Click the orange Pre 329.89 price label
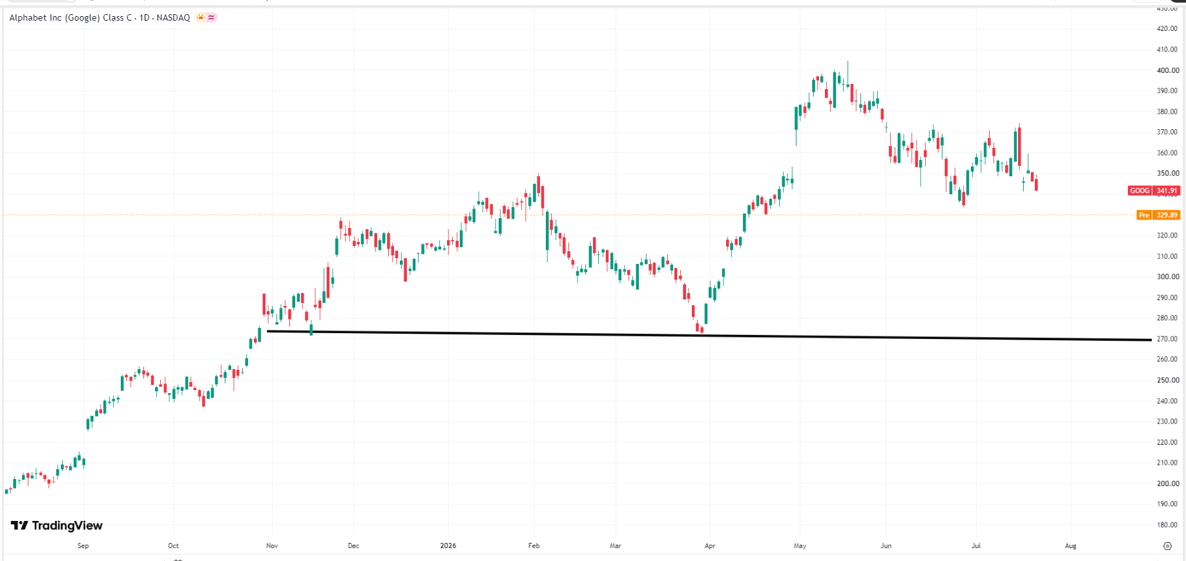This screenshot has height=561, width=1186. point(1159,215)
